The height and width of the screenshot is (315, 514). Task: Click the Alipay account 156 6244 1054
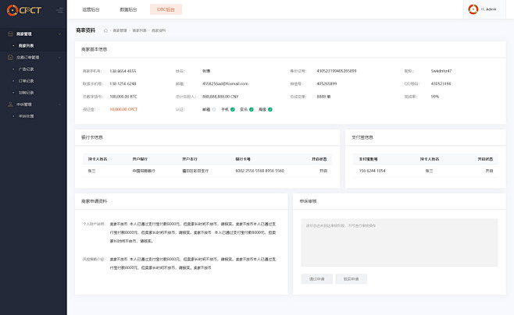[x=372, y=171]
